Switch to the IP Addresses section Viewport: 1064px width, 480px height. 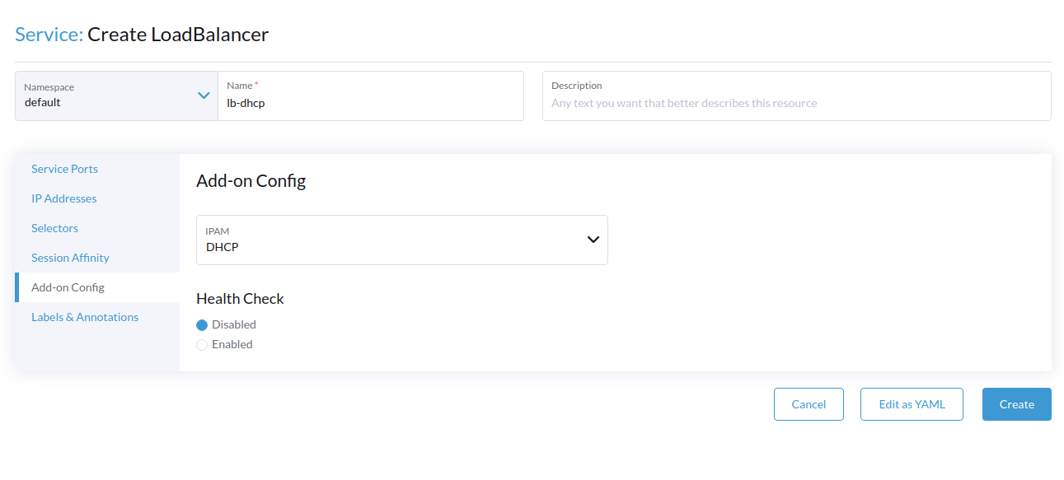pos(63,198)
